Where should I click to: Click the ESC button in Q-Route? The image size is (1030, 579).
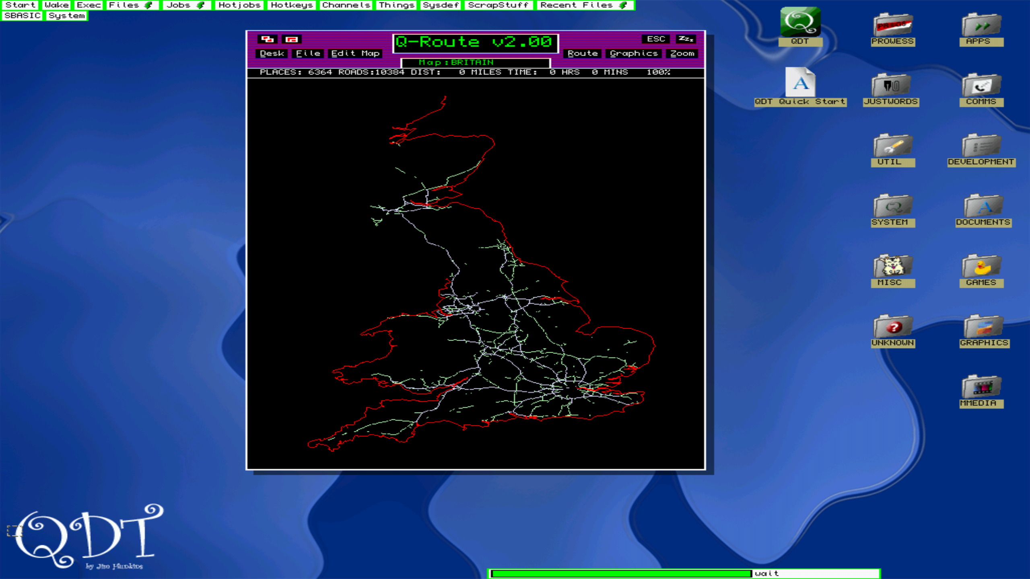(656, 39)
